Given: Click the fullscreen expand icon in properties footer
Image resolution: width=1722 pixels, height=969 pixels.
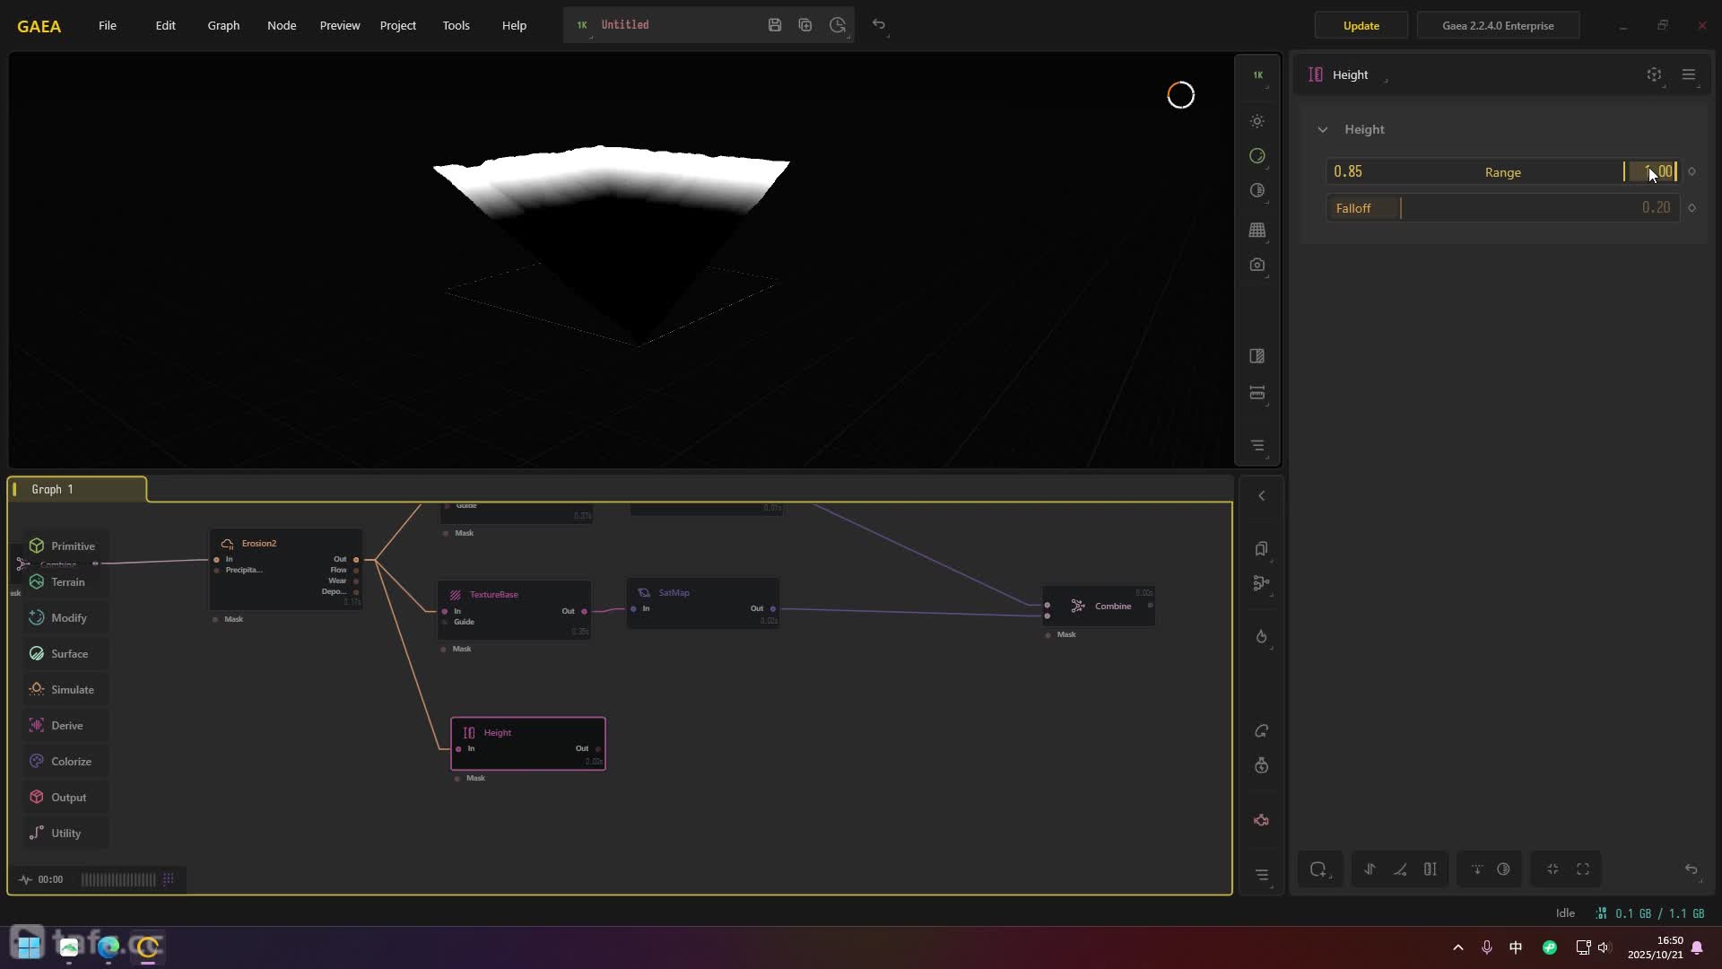Looking at the screenshot, I should 1583,869.
